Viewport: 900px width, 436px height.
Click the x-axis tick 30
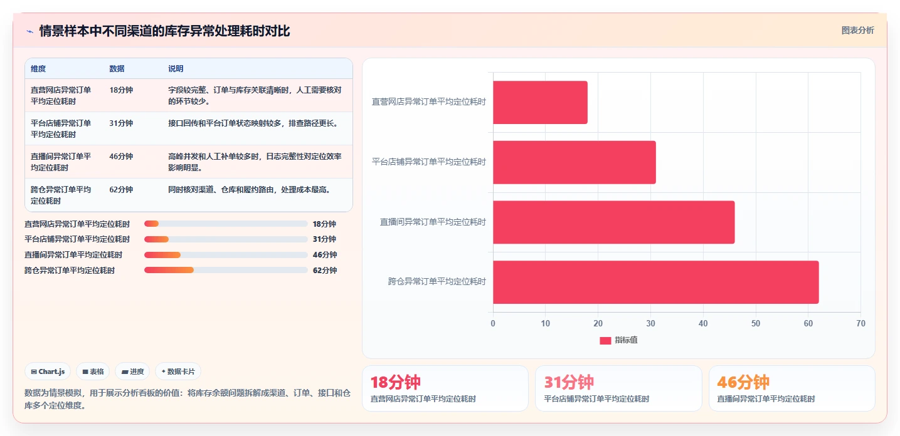[650, 324]
